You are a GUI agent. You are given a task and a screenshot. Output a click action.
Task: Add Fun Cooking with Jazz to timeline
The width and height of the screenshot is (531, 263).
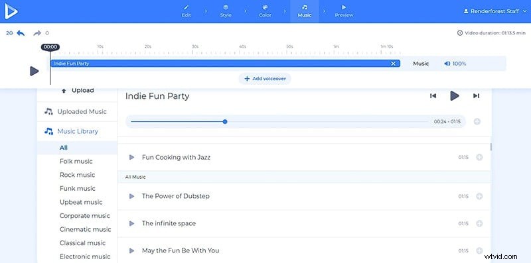[479, 157]
